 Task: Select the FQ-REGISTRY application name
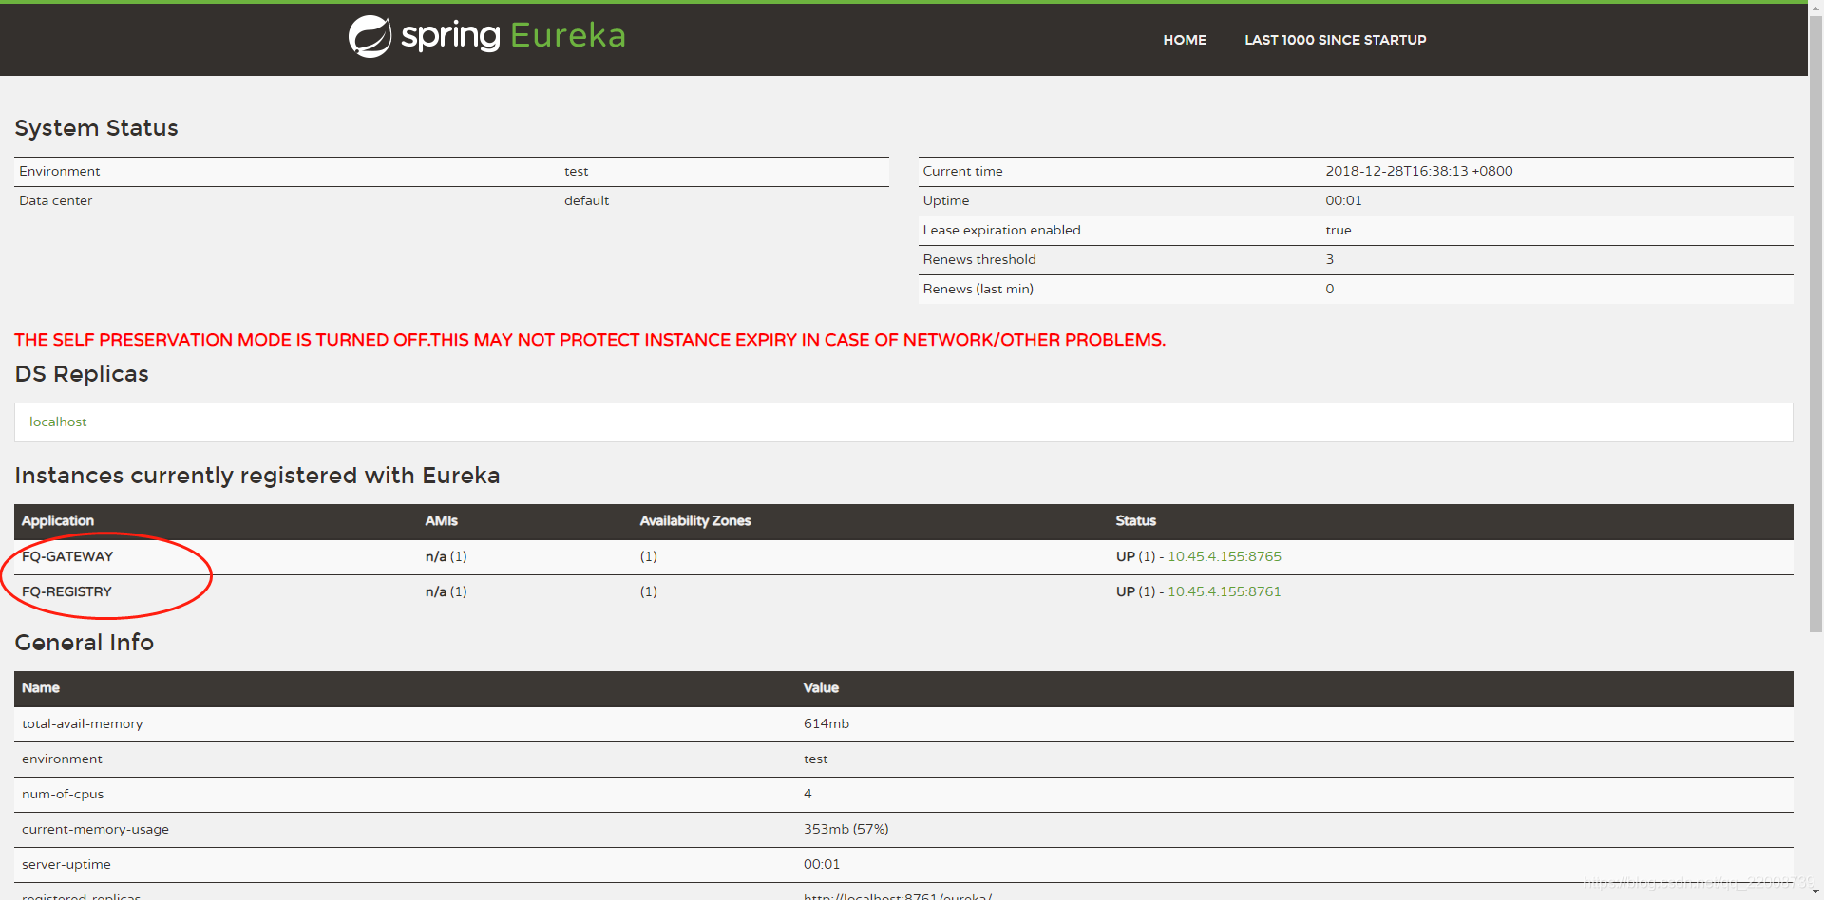point(66,591)
